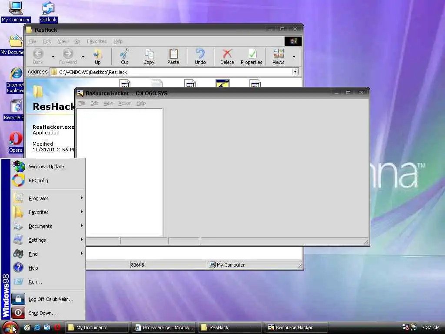This screenshot has height=334, width=445.
Task: Click the Views toolbar icon
Action: tap(279, 56)
